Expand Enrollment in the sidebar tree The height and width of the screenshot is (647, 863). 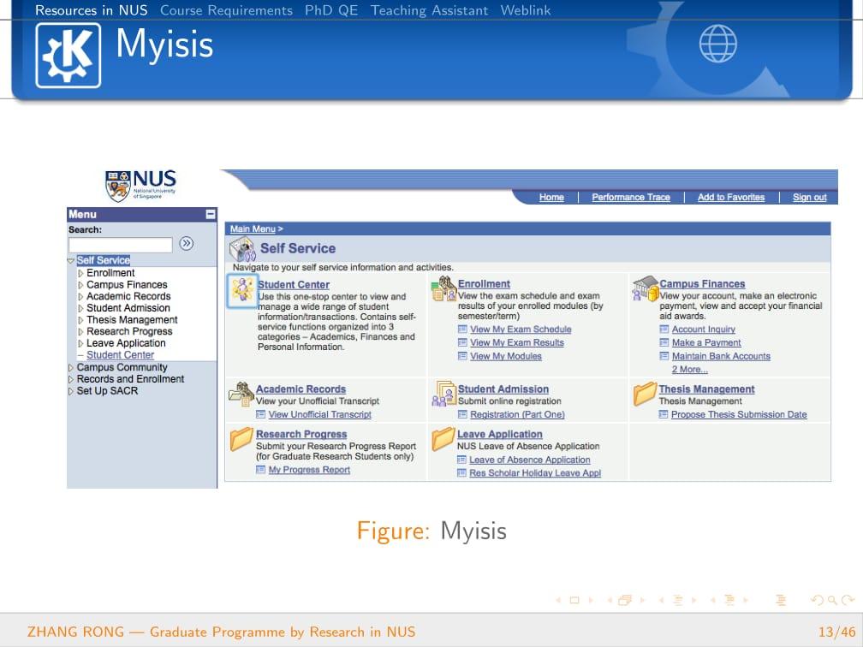[x=80, y=273]
